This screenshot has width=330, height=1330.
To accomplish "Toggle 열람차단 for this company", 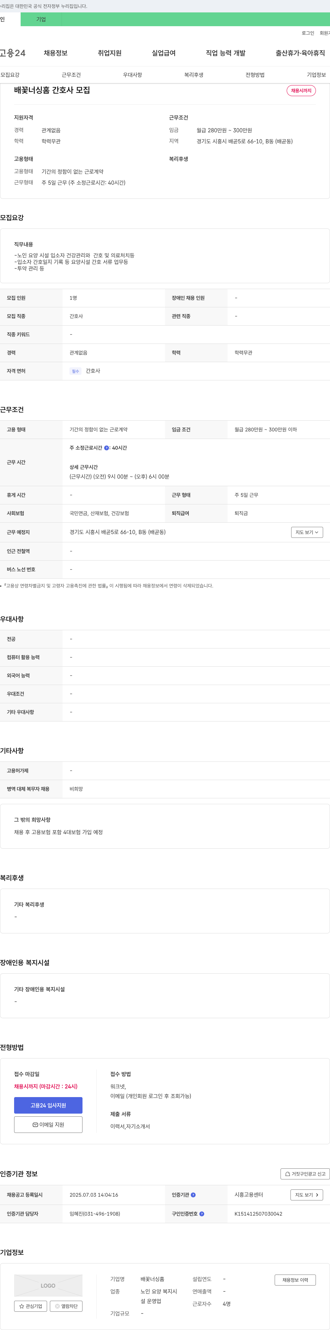I will point(66,1306).
